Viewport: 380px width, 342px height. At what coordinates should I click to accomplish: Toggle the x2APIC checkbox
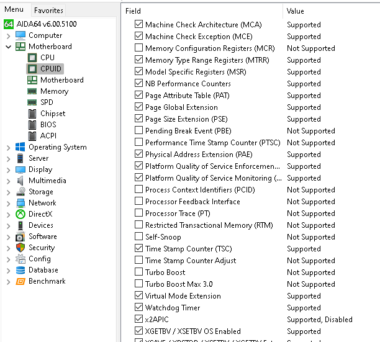coord(138,320)
